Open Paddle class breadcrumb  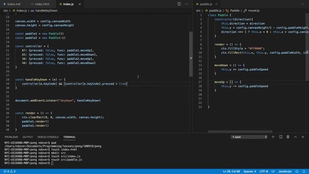click(x=235, y=11)
